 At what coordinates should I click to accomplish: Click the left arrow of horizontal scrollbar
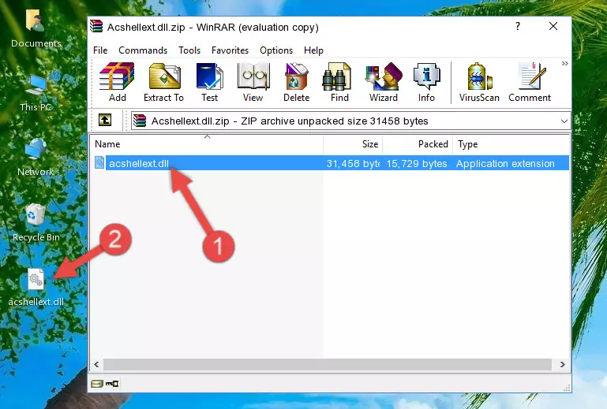(96, 364)
